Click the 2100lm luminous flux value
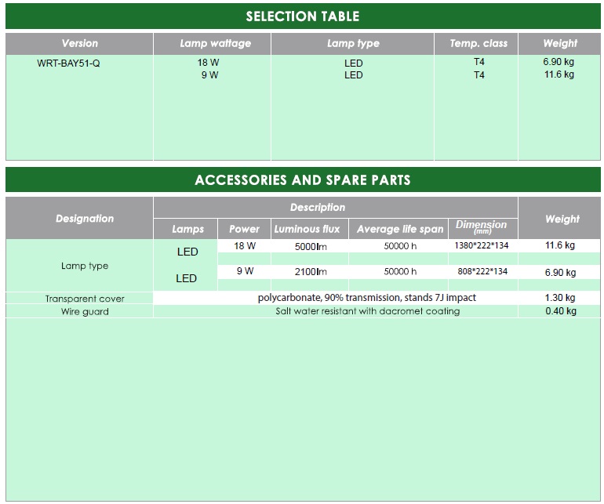The height and width of the screenshot is (504, 604). click(x=311, y=272)
